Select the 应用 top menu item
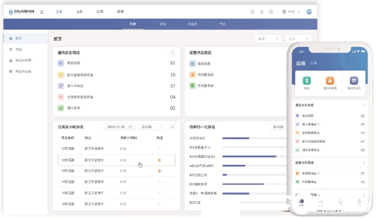Image resolution: width=376 pixels, height=218 pixels. (x=100, y=11)
